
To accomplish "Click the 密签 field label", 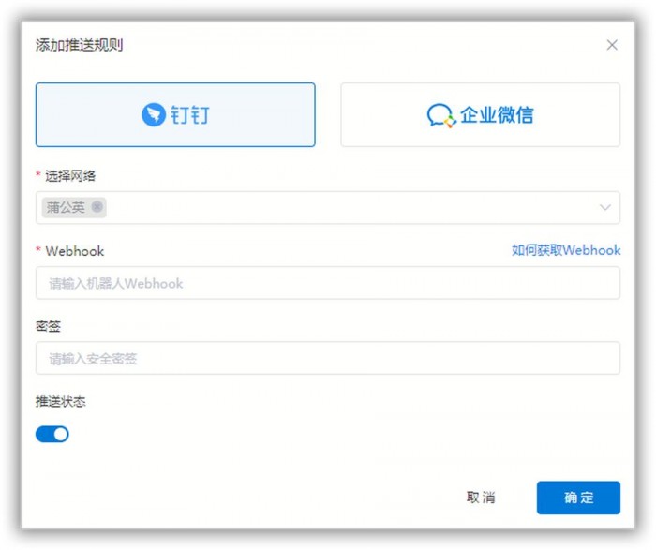I will point(48,326).
